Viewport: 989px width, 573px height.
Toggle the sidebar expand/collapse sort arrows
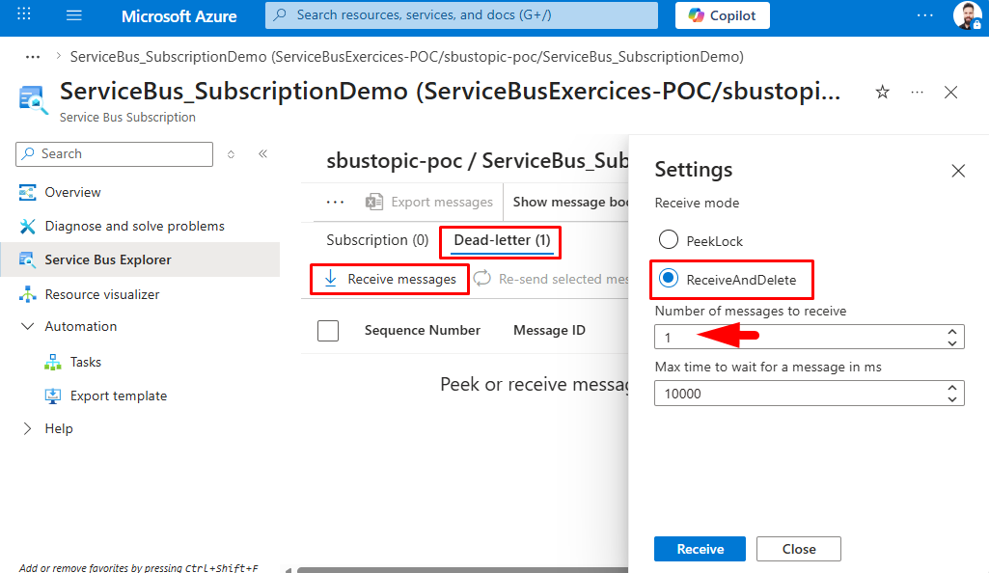(x=231, y=153)
